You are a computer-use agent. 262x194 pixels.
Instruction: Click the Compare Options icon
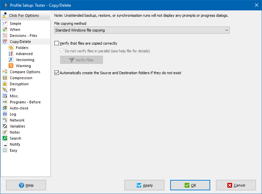5,72
